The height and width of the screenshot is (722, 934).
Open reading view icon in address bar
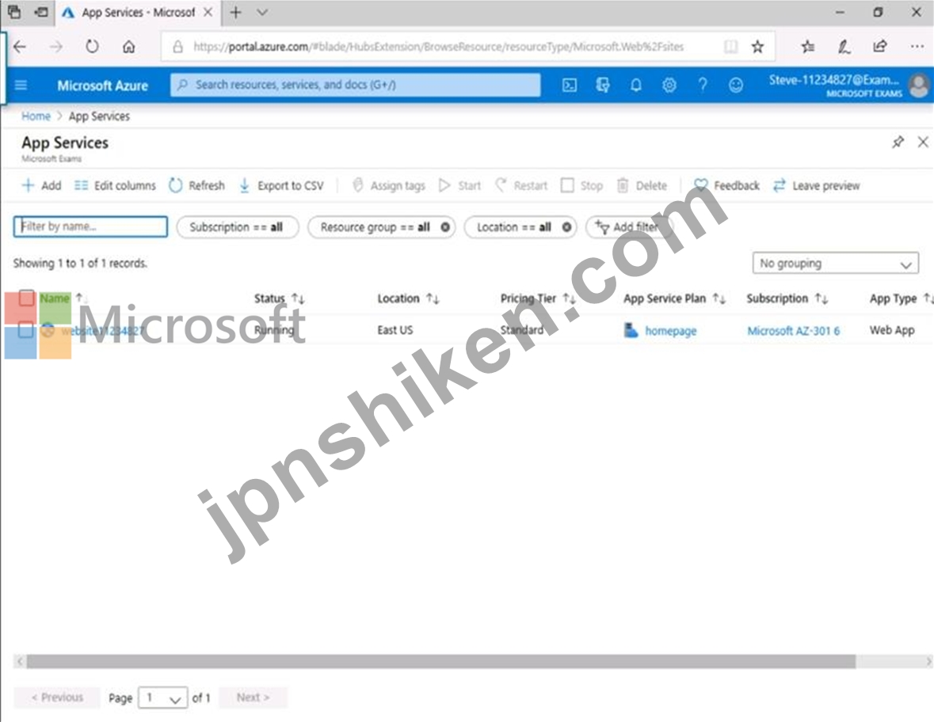point(731,47)
